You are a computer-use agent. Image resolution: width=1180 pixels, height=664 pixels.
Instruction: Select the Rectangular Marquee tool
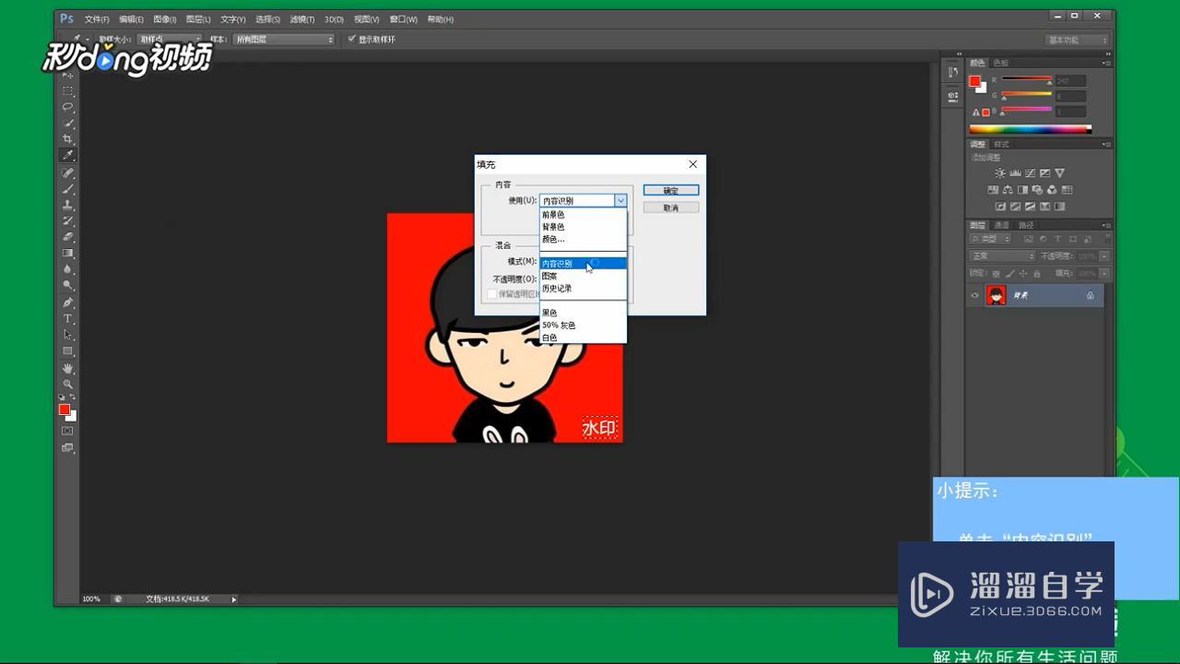click(68, 91)
